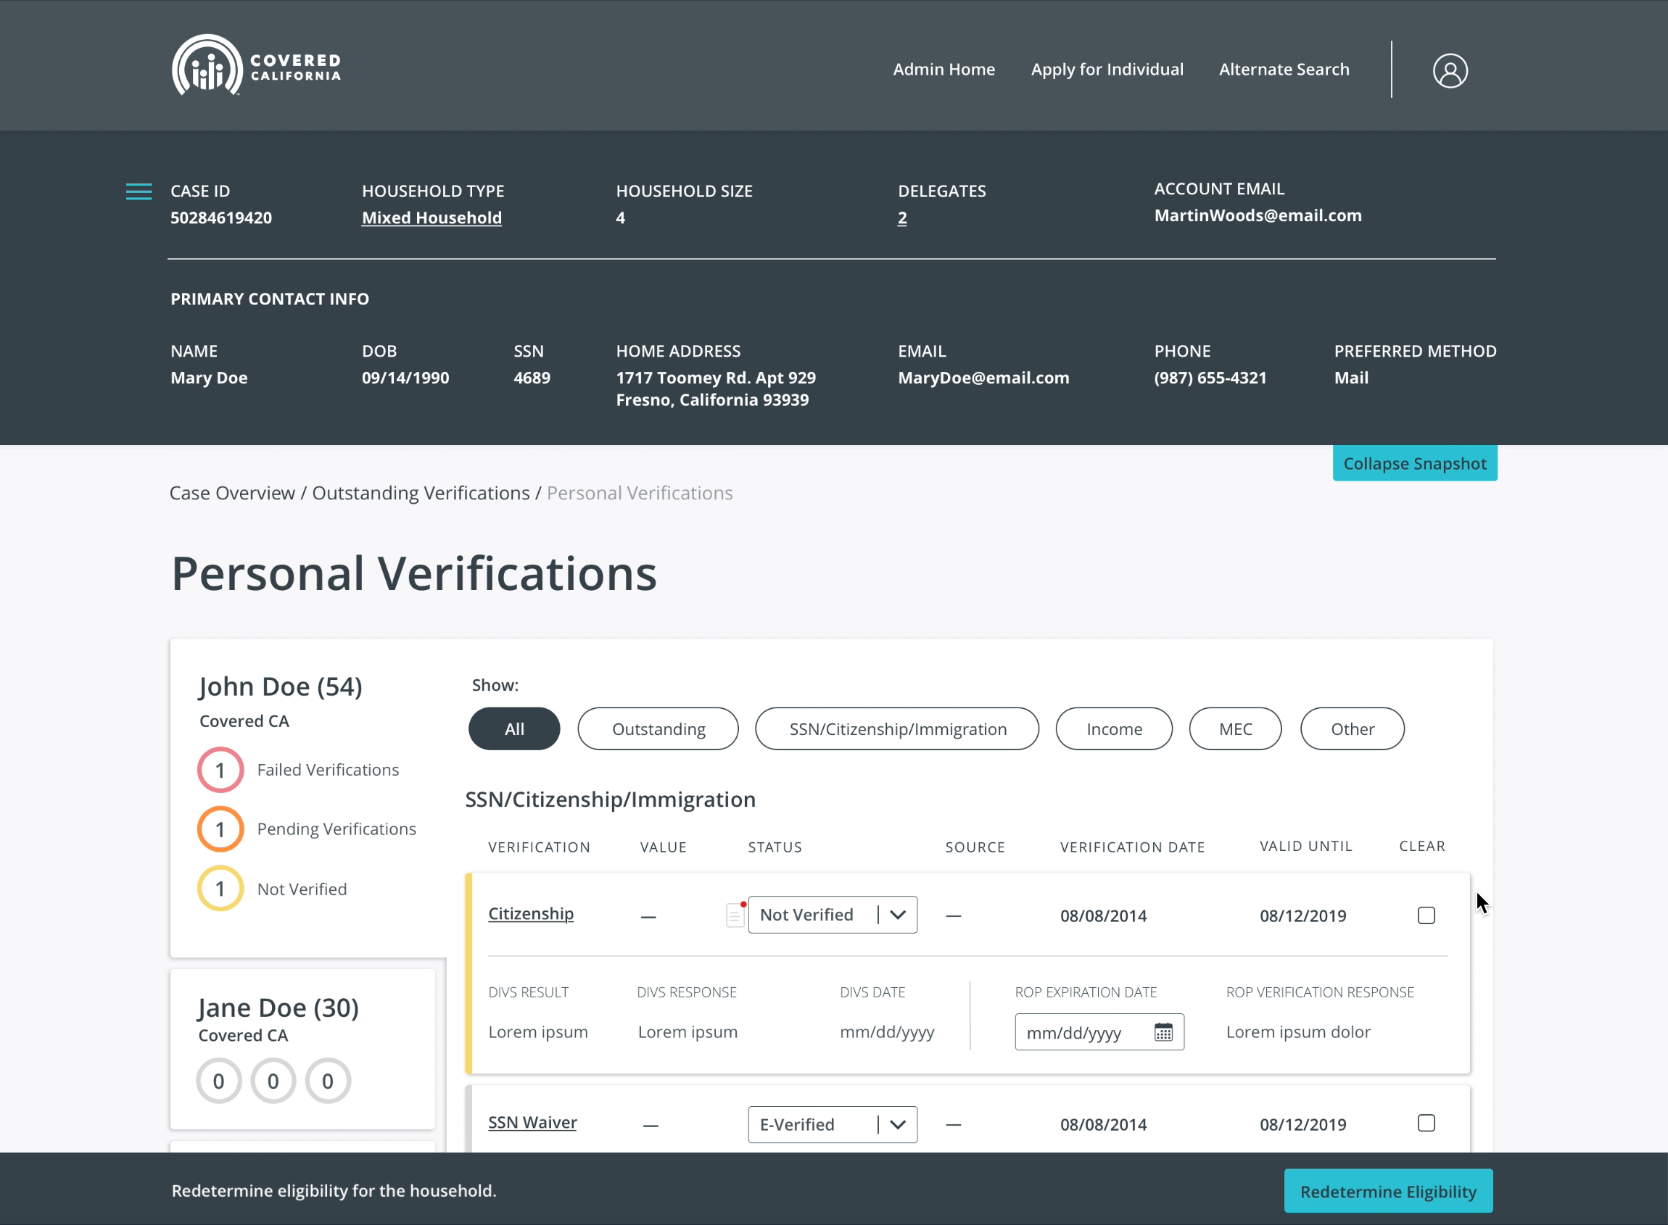Click the Failed Verifications count circle
Image resolution: width=1668 pixels, height=1225 pixels.
[x=220, y=770]
